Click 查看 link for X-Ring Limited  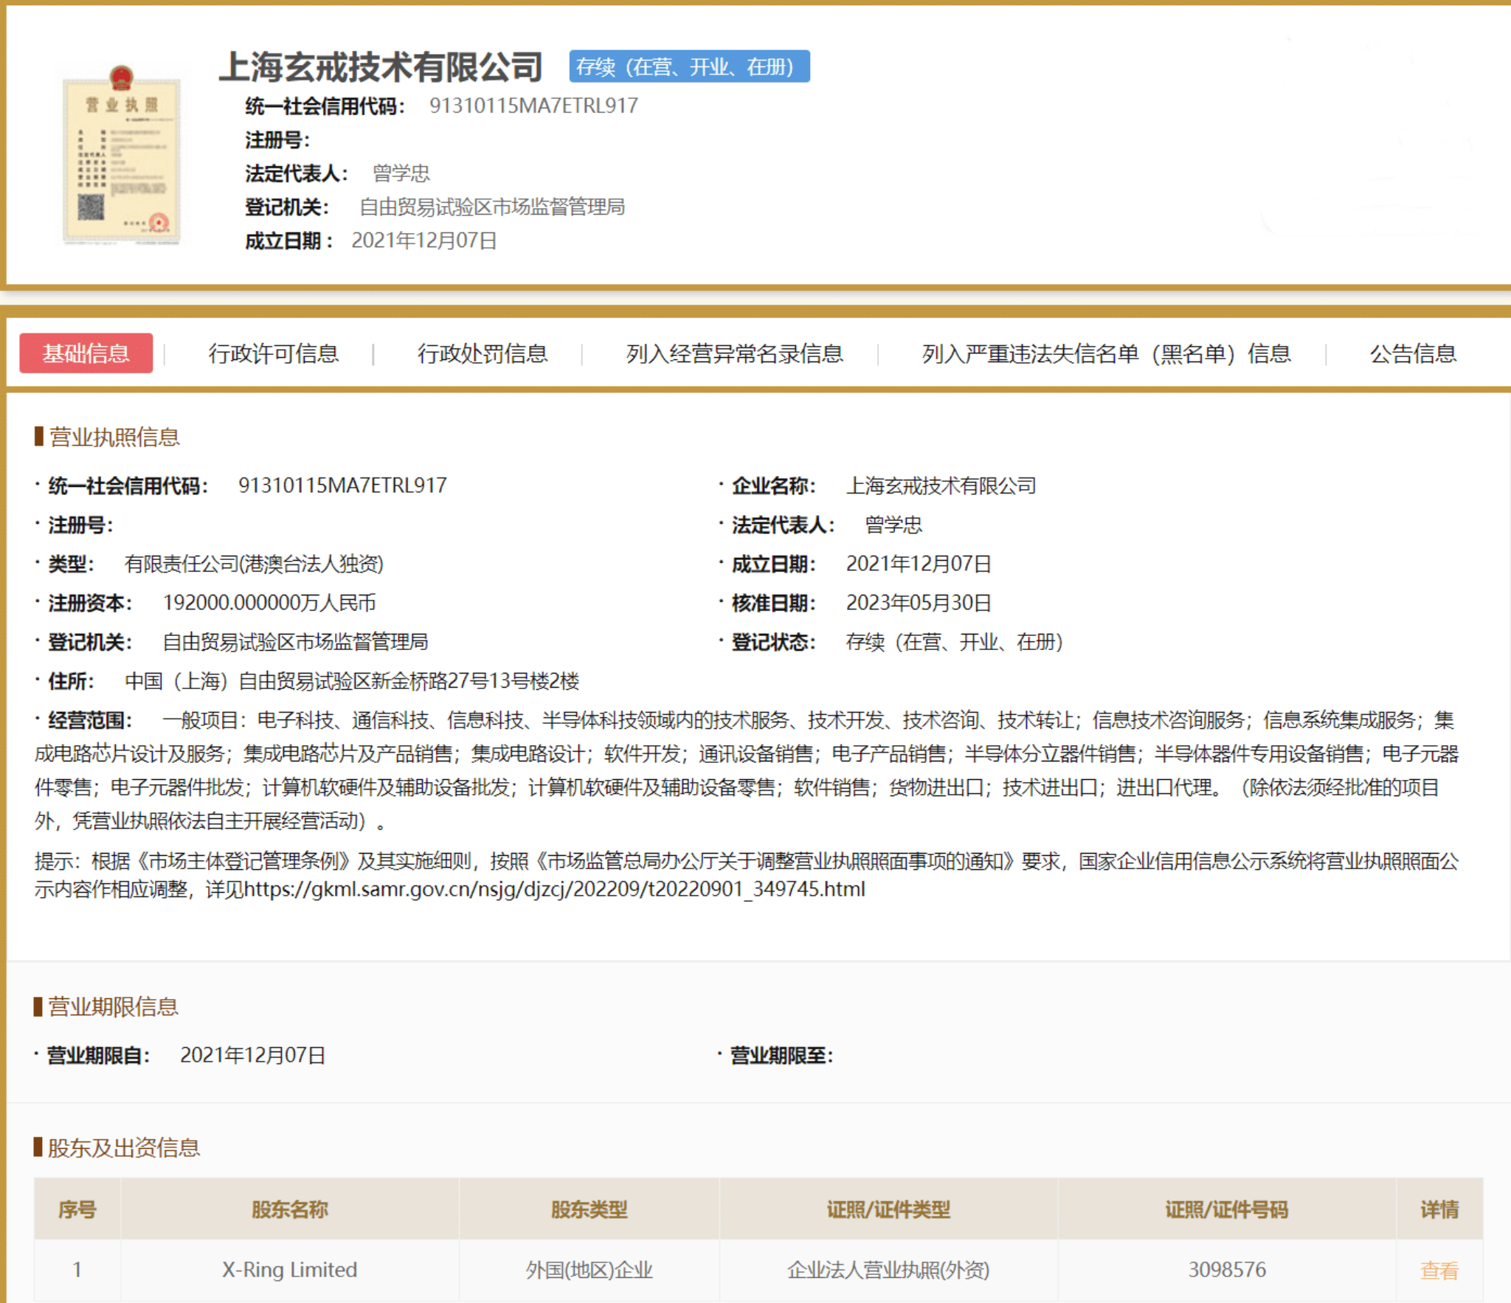click(1439, 1270)
